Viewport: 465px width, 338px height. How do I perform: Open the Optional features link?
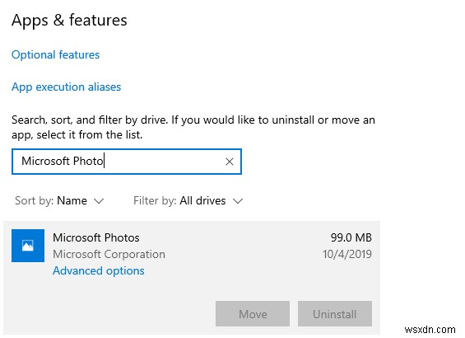(x=55, y=54)
